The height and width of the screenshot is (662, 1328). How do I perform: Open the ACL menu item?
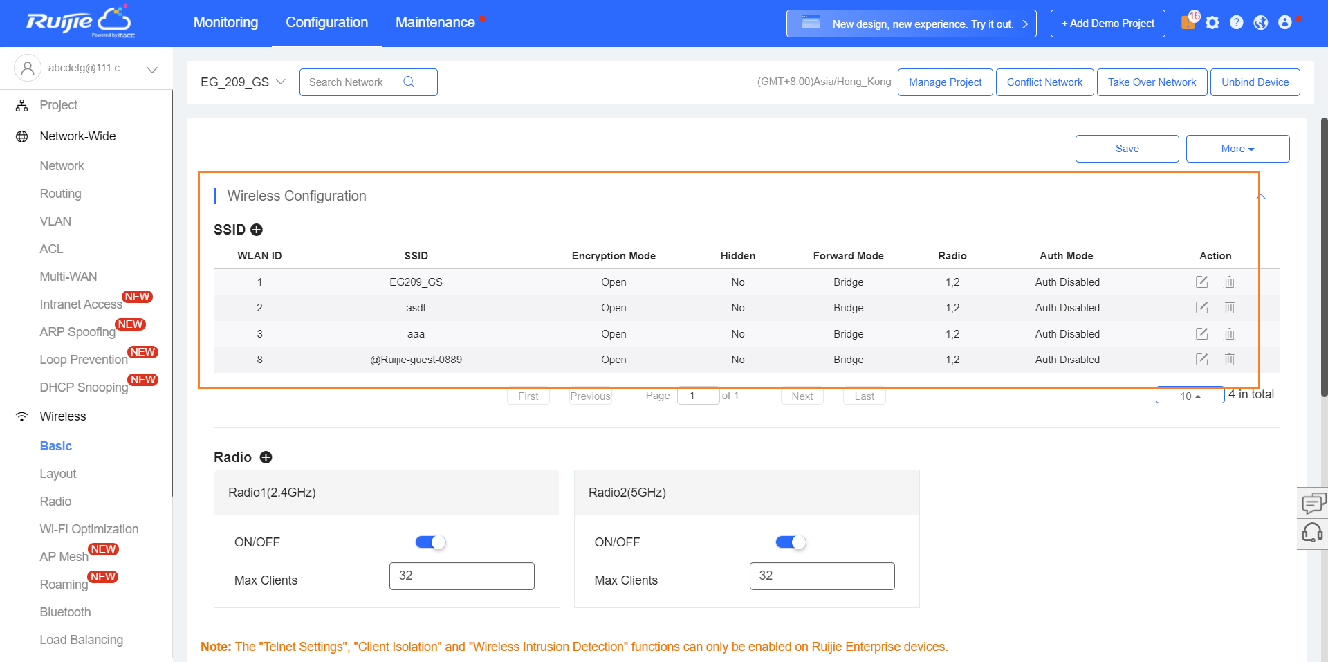coord(51,249)
